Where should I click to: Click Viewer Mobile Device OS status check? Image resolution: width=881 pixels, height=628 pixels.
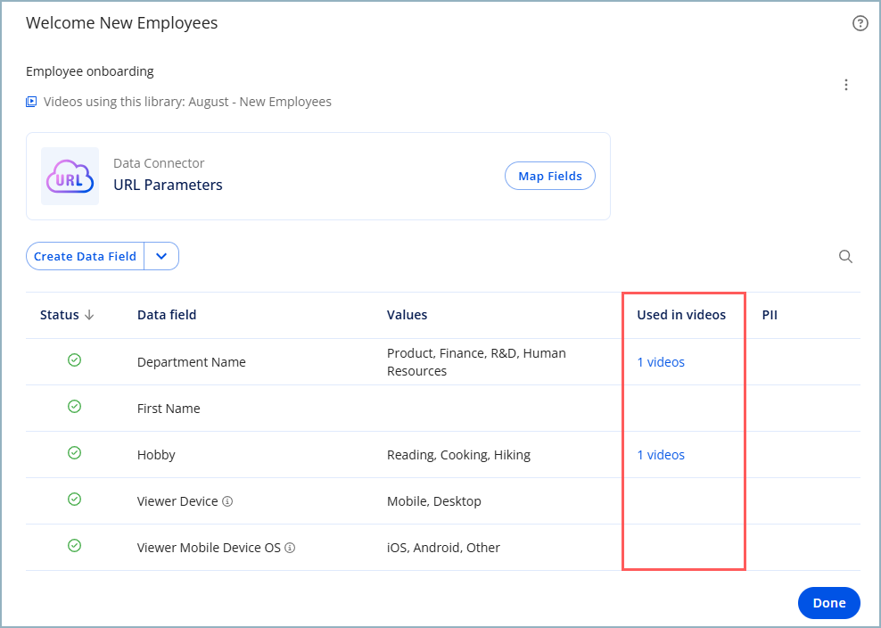[74, 545]
